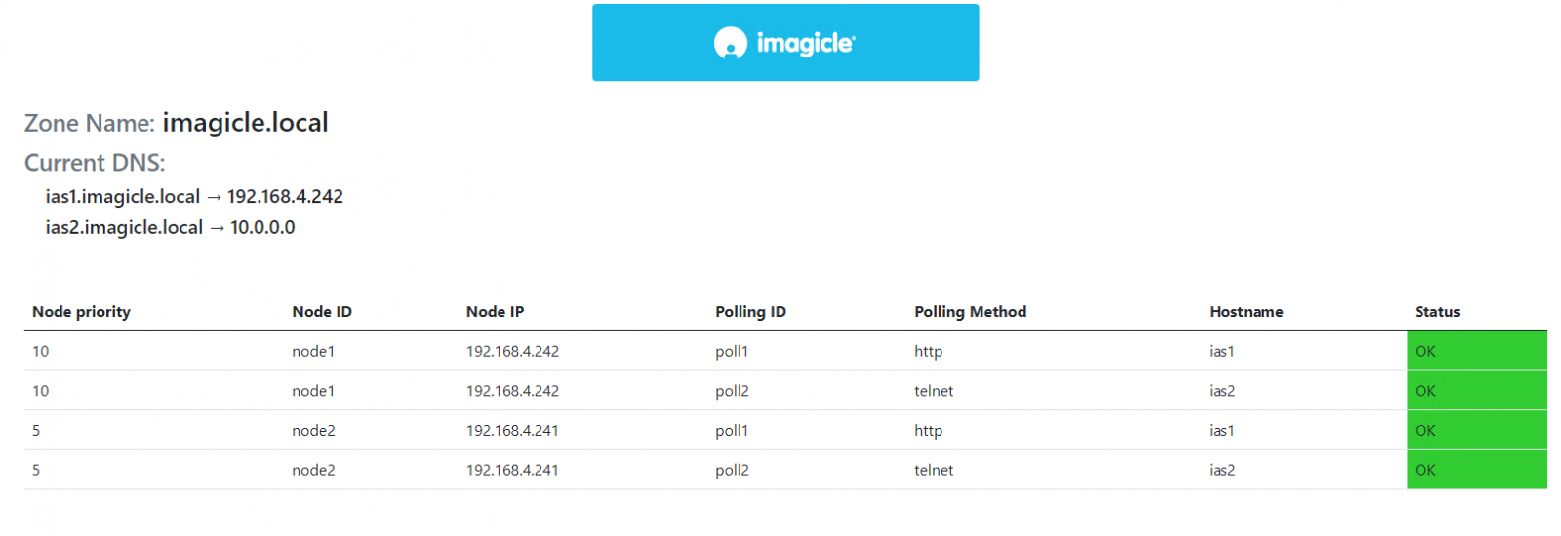
Task: Click the Node priority column header
Action: click(81, 312)
